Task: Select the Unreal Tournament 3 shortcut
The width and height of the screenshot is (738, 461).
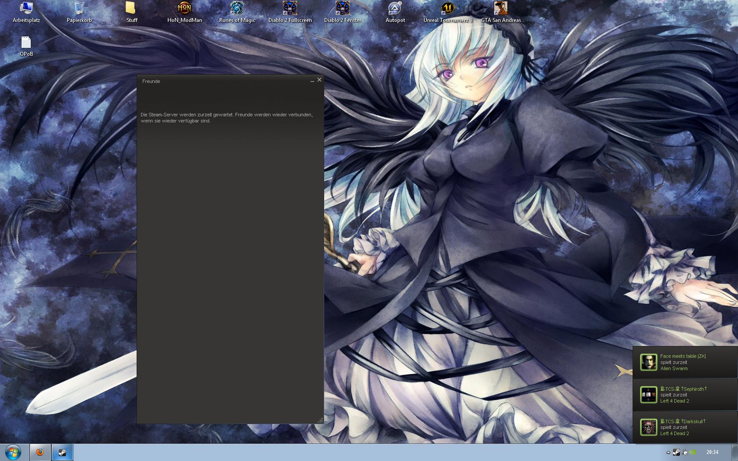Action: [x=448, y=12]
